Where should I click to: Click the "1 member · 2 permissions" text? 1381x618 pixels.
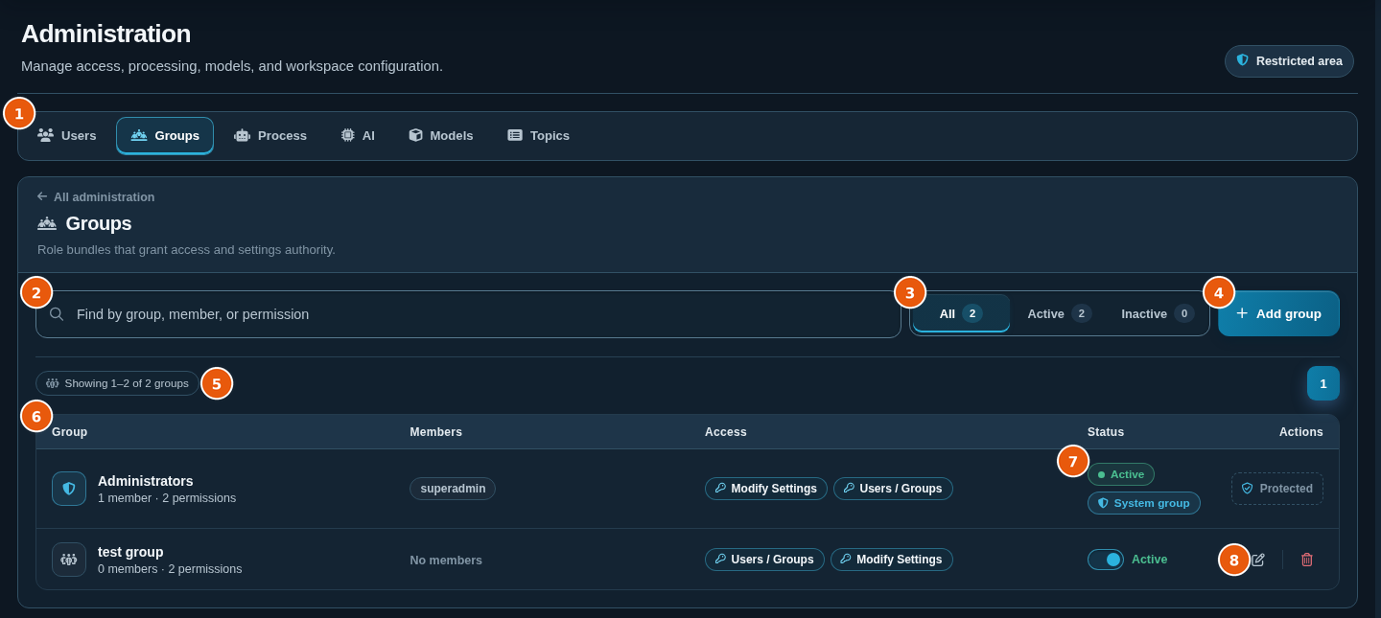167,498
